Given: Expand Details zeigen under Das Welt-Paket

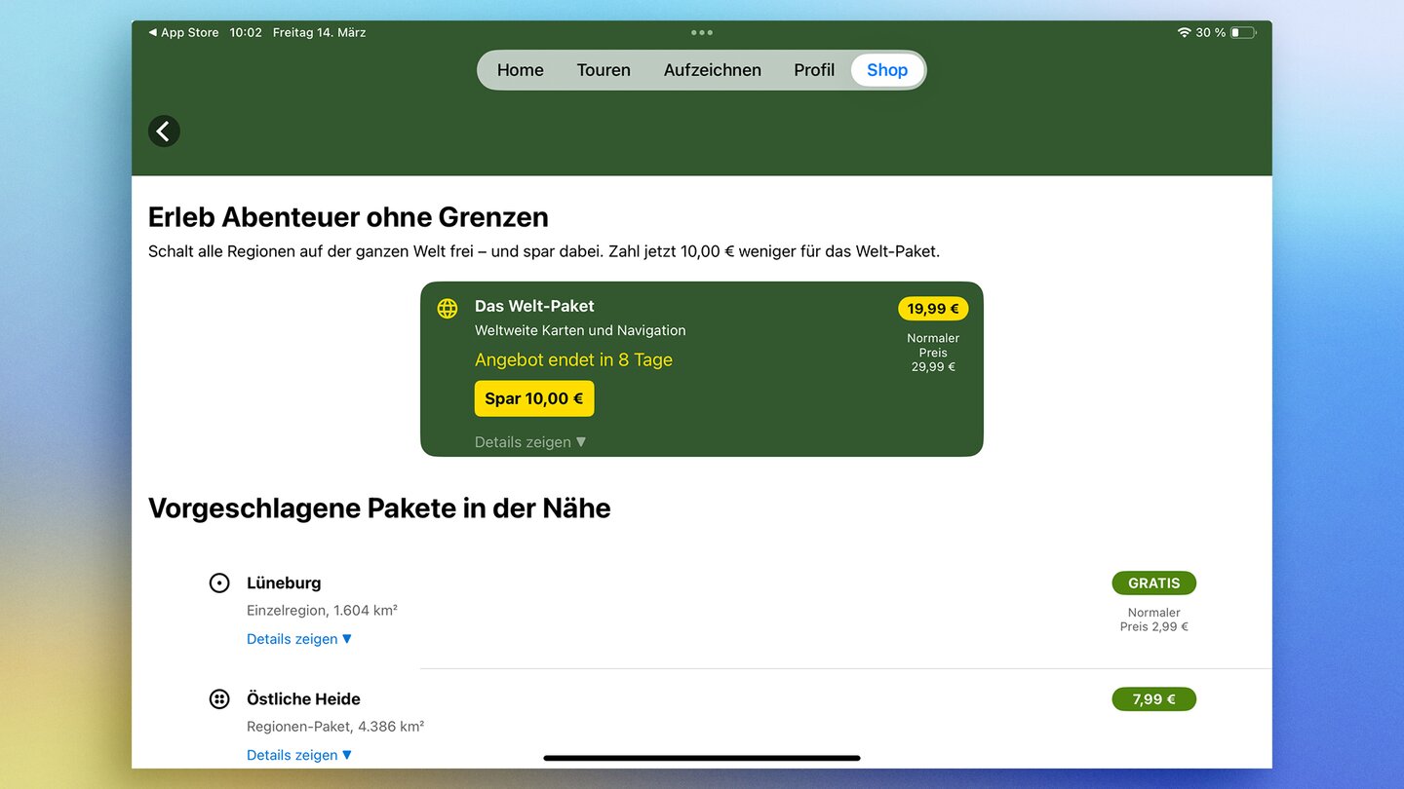Looking at the screenshot, I should (x=530, y=442).
